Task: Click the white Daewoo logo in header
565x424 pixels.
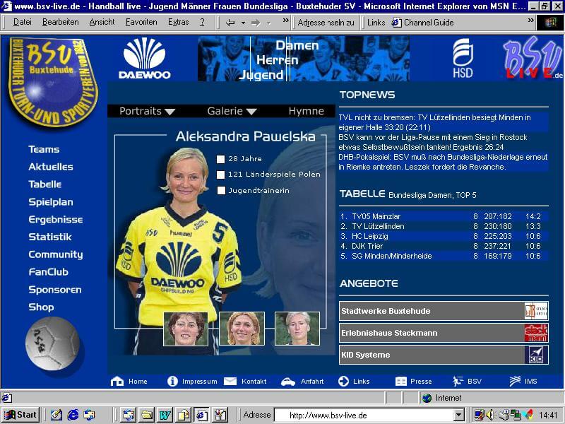Action: tap(145, 59)
